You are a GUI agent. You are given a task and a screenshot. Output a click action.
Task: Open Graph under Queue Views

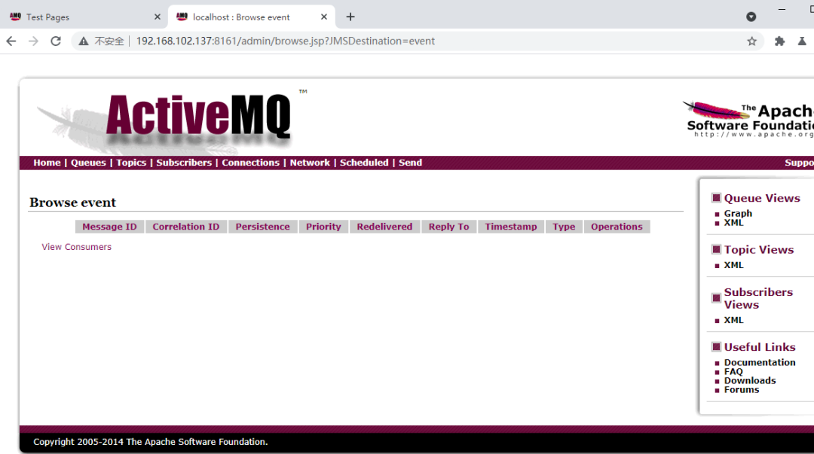pyautogui.click(x=738, y=213)
